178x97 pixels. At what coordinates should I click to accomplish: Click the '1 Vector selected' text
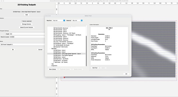coord(27,21)
